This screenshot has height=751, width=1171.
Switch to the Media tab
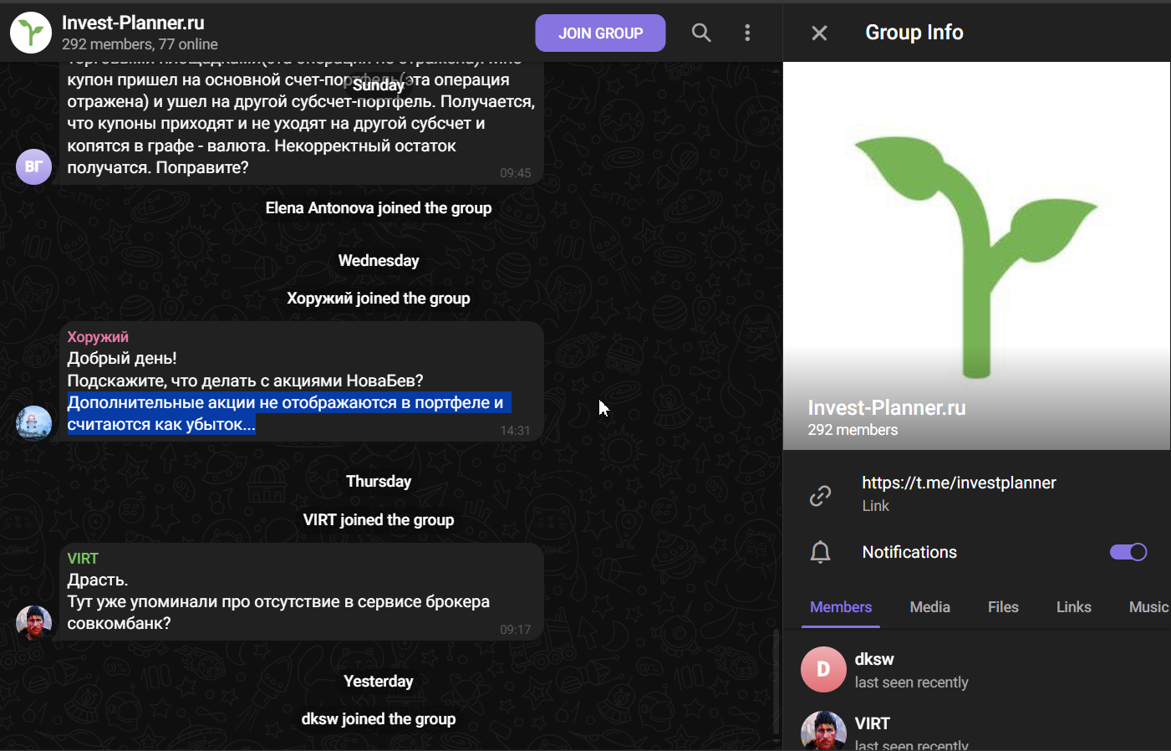[930, 607]
